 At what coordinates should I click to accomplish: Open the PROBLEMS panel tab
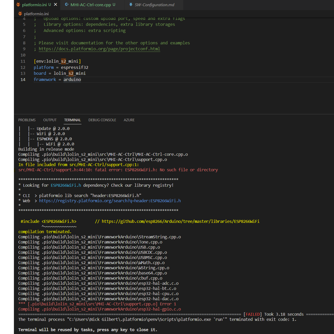point(27,120)
